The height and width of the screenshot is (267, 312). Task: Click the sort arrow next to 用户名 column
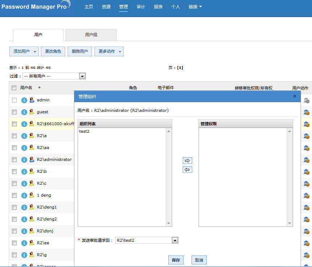tap(39, 88)
